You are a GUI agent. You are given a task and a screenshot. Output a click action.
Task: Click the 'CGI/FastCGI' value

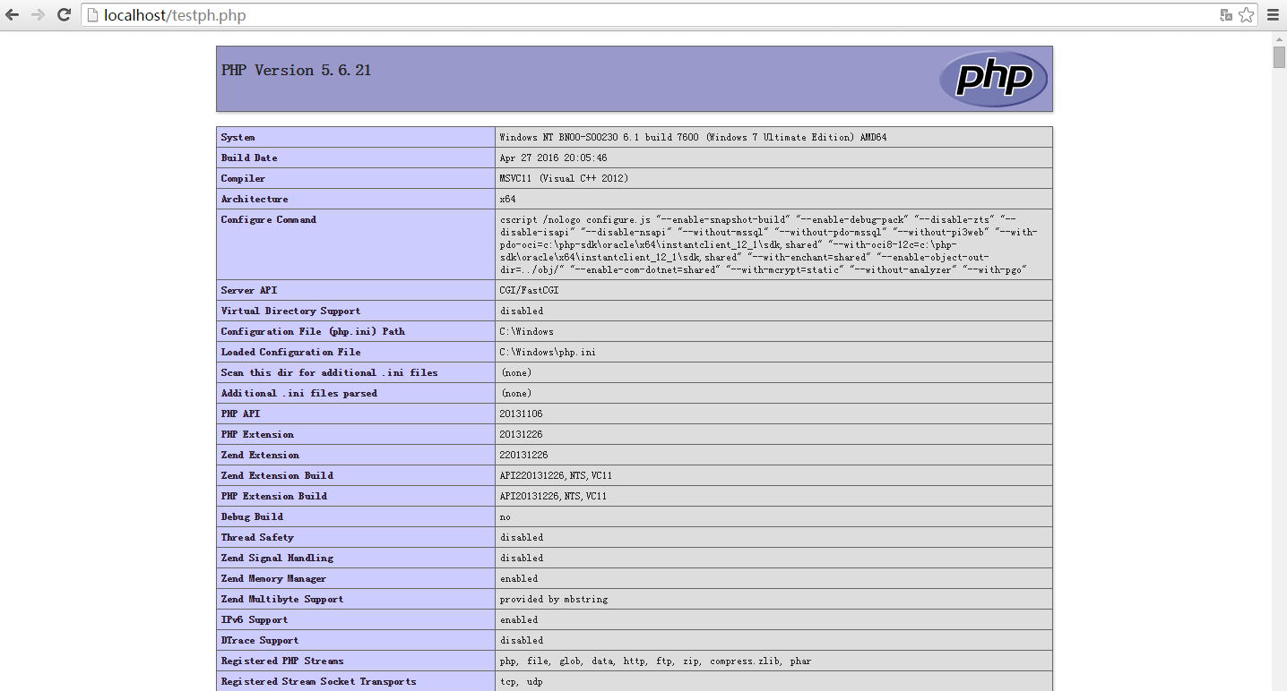click(530, 290)
